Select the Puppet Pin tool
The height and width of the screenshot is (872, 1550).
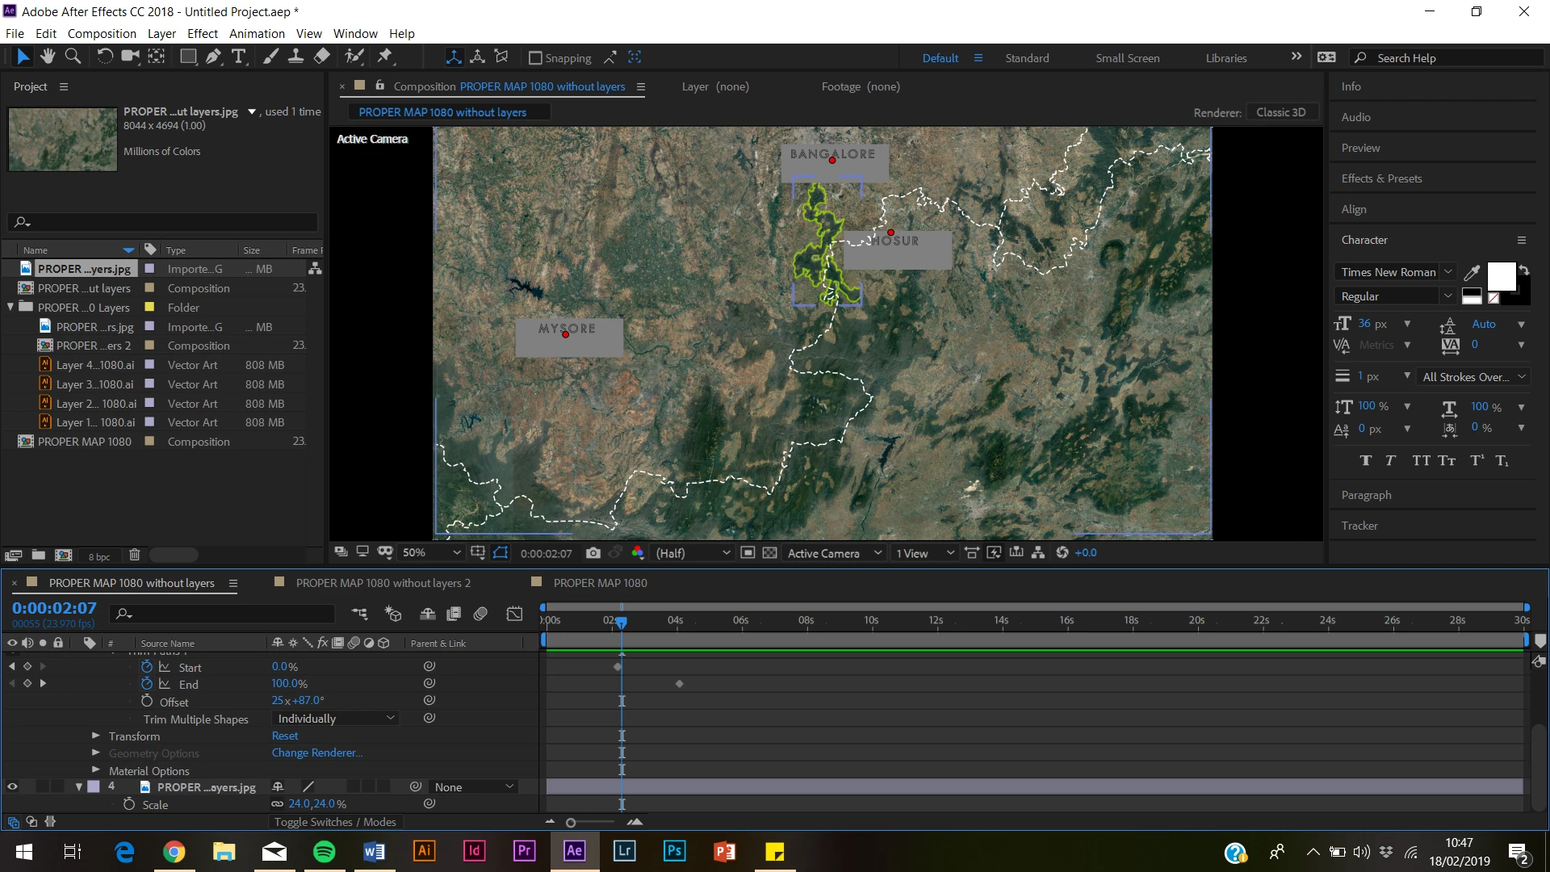385,57
